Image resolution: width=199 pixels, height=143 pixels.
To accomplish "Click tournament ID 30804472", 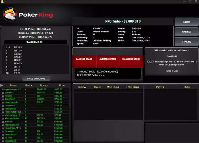I will [x=98, y=28].
